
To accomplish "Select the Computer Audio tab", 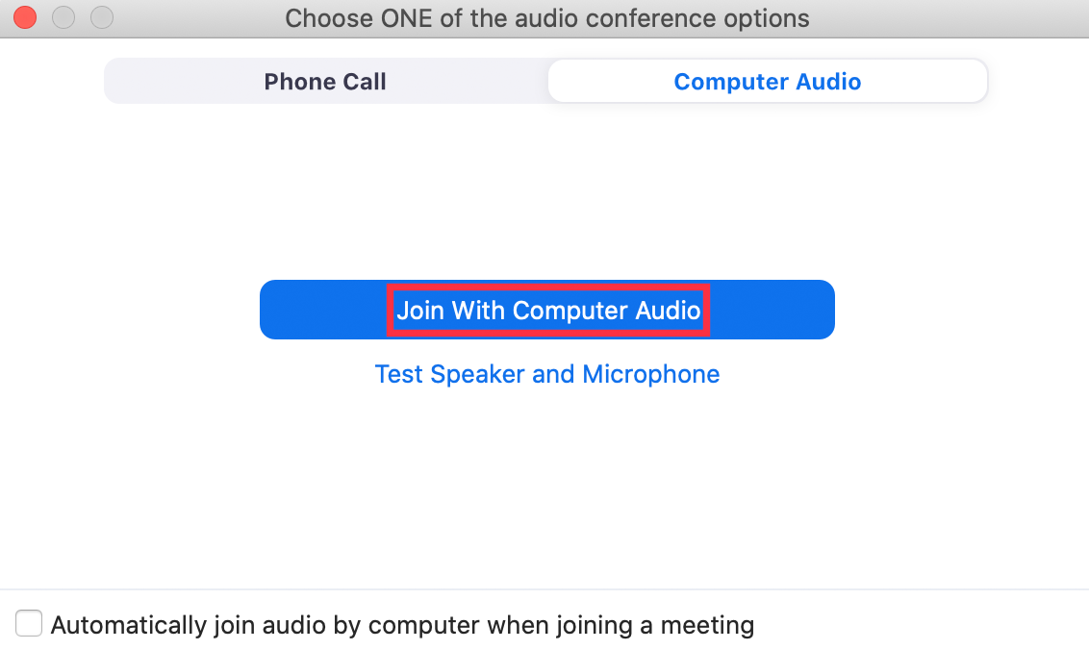I will [767, 82].
